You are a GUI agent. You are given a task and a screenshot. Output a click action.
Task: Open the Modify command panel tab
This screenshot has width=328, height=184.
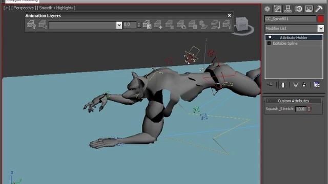coord(277,9)
